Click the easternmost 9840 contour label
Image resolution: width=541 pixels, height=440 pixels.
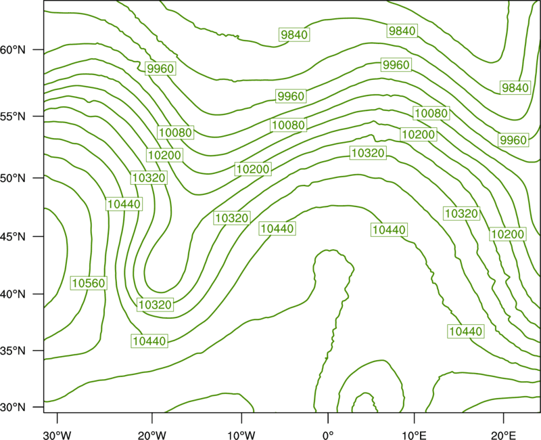515,88
